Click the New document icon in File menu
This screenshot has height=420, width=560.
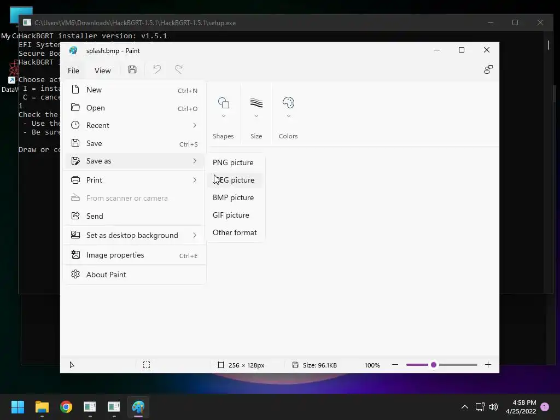[x=75, y=89]
